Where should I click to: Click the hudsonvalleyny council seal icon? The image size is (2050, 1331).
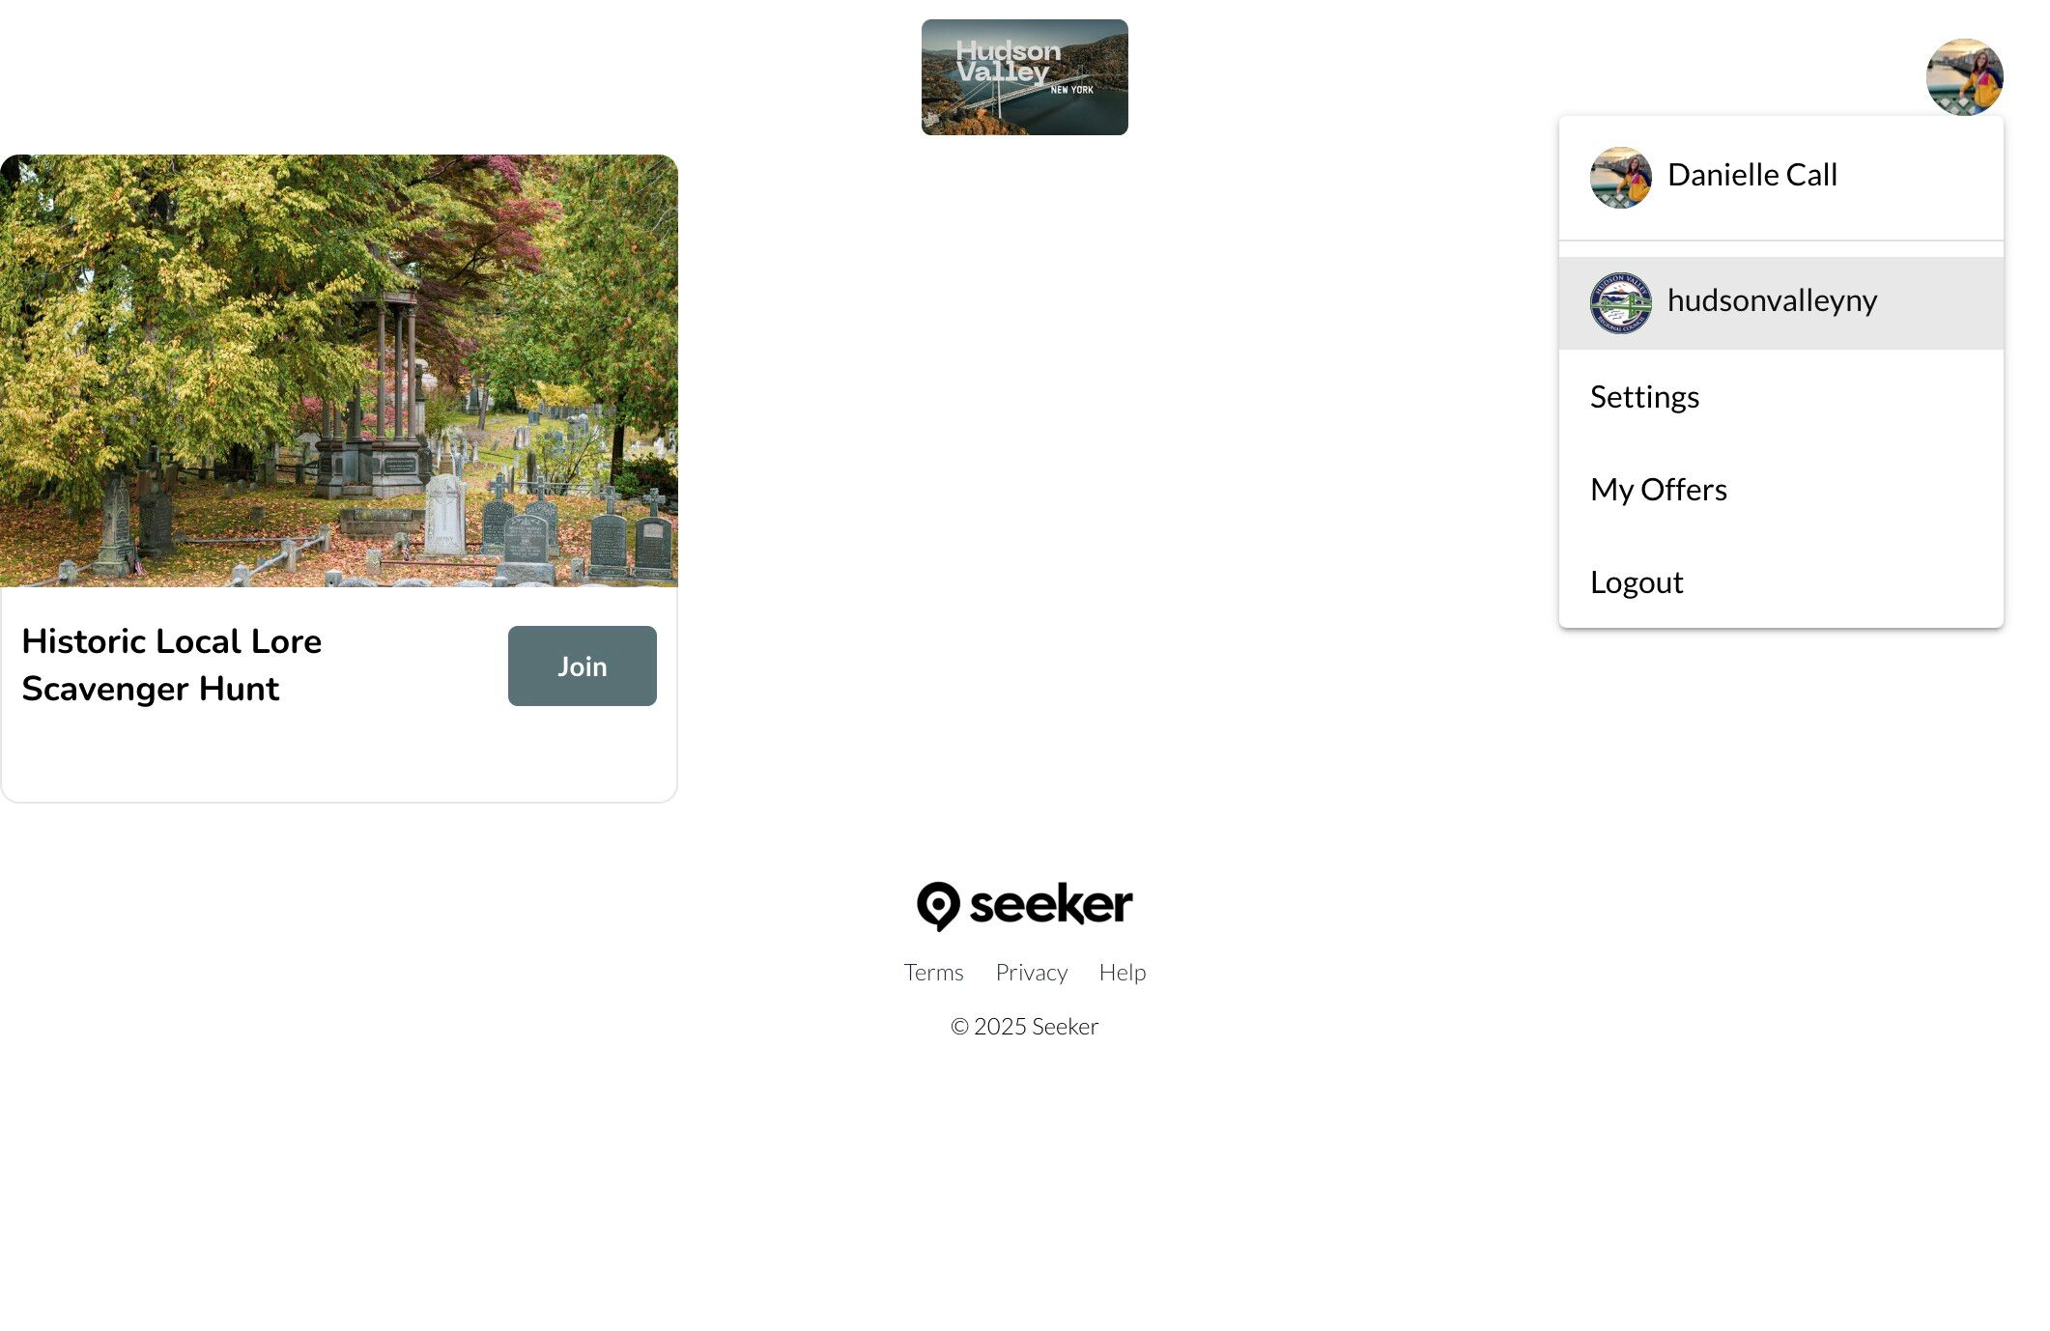point(1620,302)
